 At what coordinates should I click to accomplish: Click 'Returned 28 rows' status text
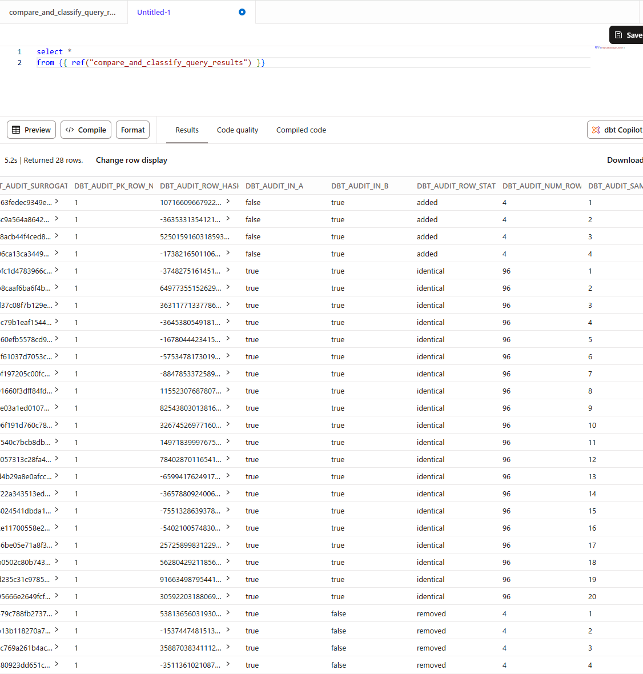click(53, 161)
